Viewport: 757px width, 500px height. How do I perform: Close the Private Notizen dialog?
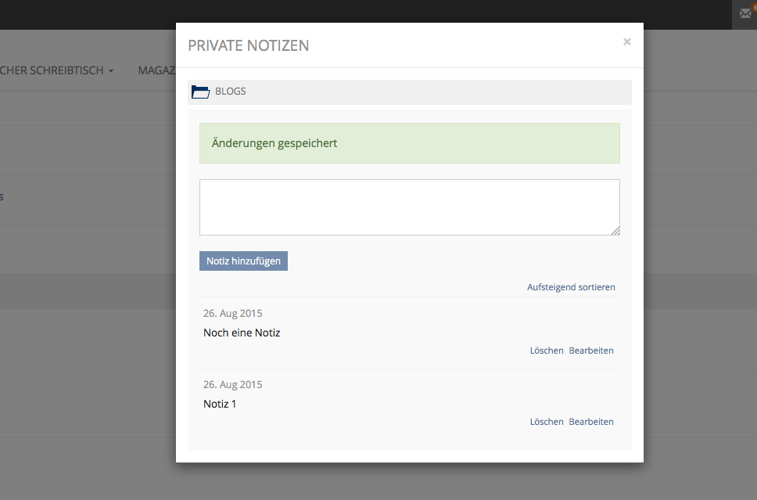(x=626, y=42)
